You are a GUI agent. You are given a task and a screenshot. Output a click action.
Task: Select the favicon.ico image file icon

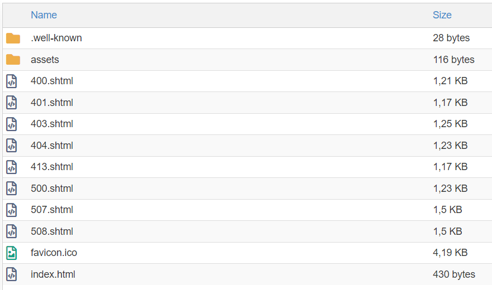coord(11,253)
